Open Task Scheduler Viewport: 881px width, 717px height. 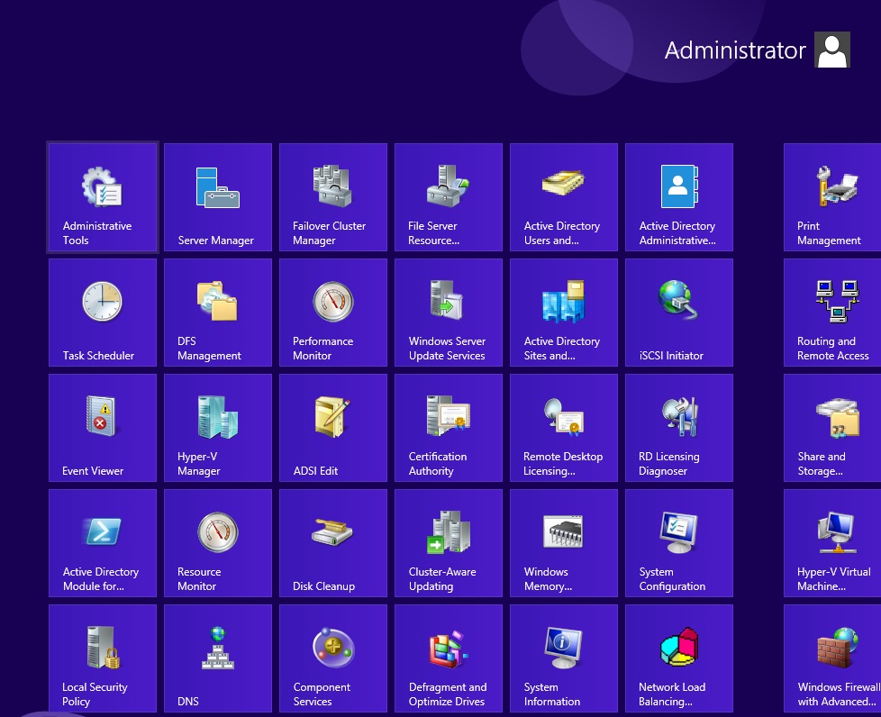(x=102, y=313)
